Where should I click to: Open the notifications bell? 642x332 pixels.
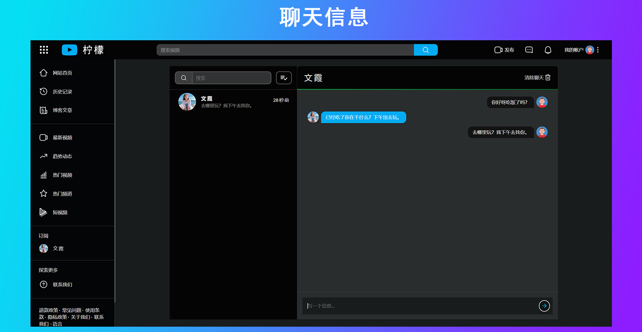click(548, 50)
